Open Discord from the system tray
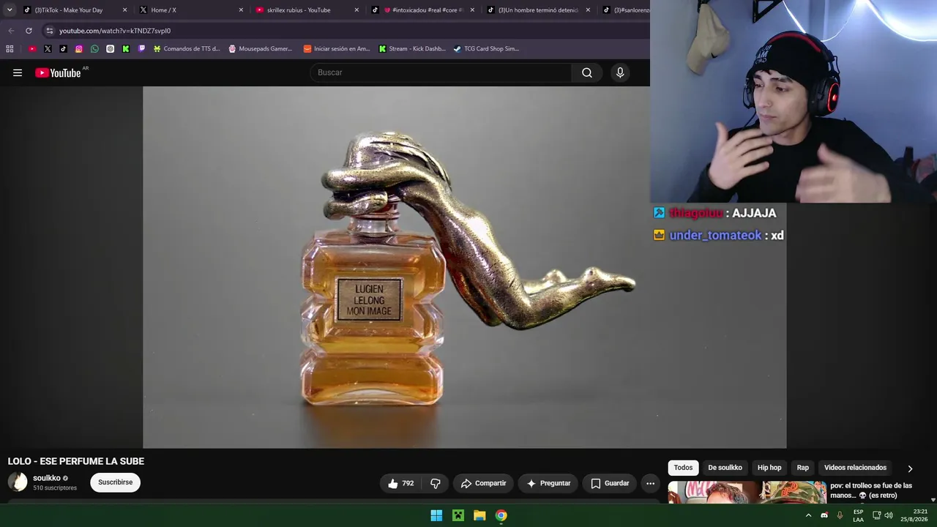937x527 pixels. [x=824, y=515]
